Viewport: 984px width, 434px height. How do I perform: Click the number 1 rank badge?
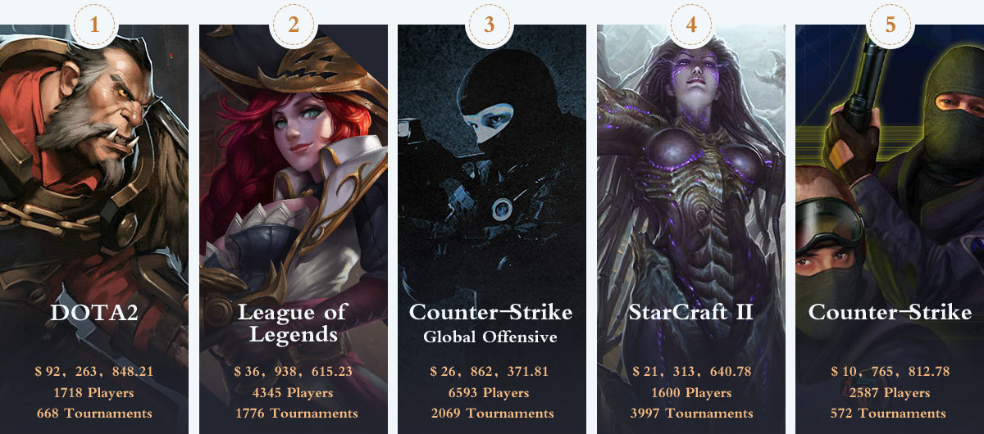(95, 25)
